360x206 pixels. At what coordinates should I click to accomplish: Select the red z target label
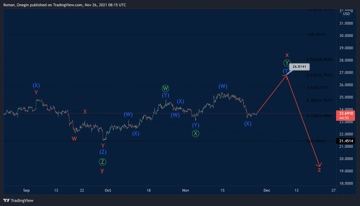pyautogui.click(x=319, y=170)
